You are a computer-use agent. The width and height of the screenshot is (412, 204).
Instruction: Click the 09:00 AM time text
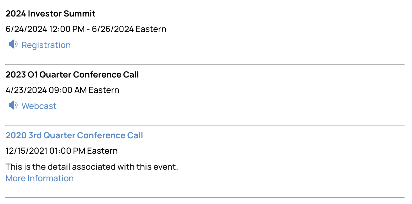pyautogui.click(x=68, y=90)
